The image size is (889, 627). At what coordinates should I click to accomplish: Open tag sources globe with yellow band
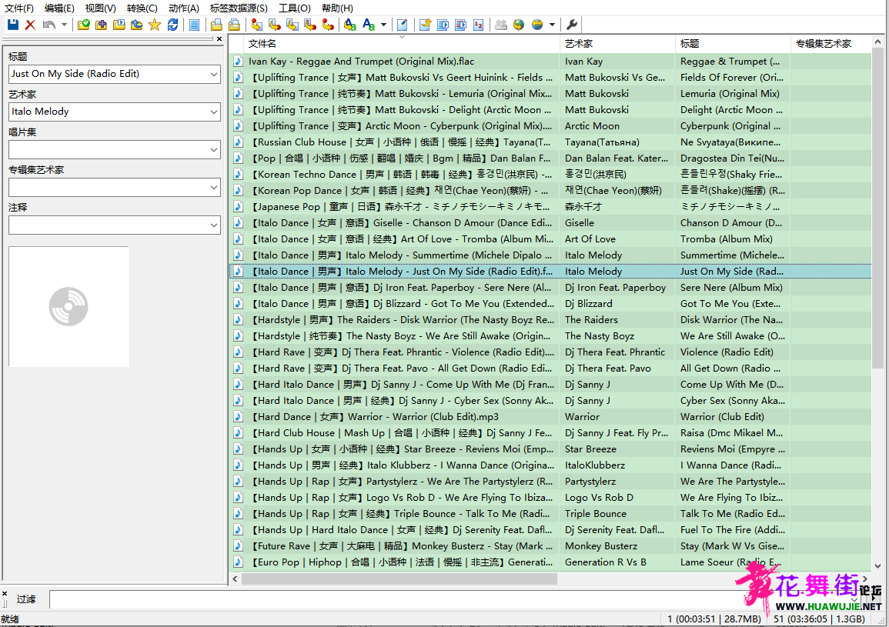[x=537, y=25]
